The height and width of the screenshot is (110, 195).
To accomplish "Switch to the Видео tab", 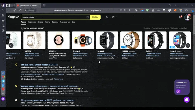I will click(x=40, y=22).
